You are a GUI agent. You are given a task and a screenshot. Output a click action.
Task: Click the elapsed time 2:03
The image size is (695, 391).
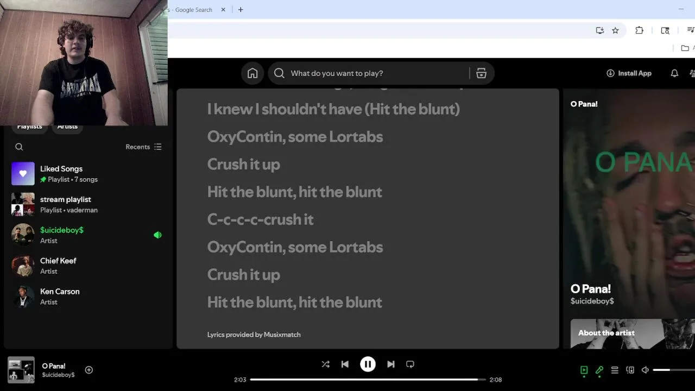click(x=240, y=380)
